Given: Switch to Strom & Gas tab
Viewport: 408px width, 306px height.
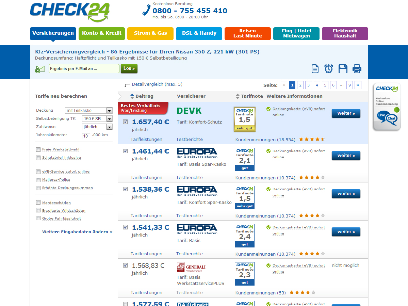Looking at the screenshot, I should pos(150,34).
